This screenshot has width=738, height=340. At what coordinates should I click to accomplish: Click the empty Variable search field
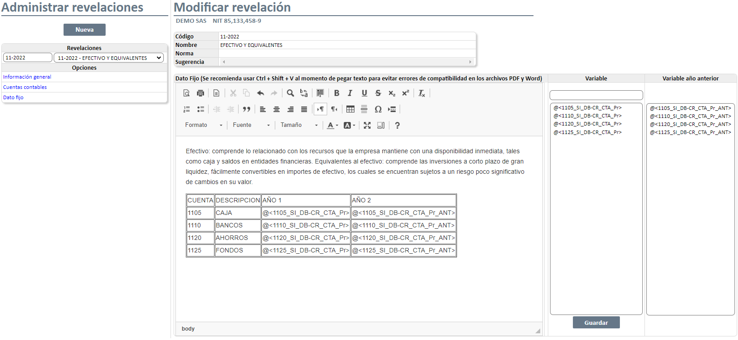point(596,95)
